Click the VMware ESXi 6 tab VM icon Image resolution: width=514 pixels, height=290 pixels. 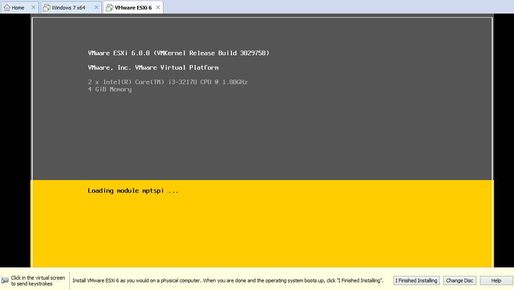(109, 8)
